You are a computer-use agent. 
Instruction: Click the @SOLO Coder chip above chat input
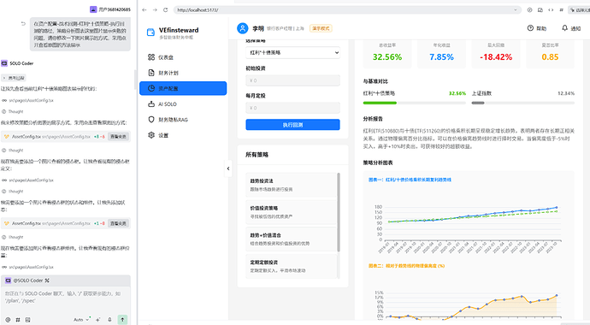[27, 281]
